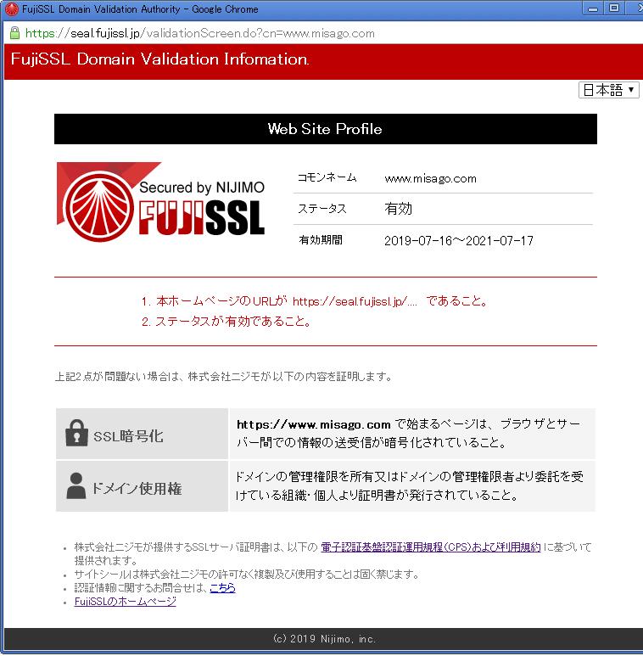Click the ステータス label
643x656 pixels.
321,209
